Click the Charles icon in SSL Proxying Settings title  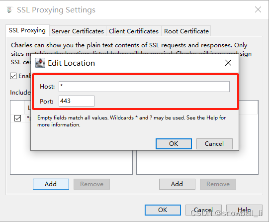[x=9, y=9]
